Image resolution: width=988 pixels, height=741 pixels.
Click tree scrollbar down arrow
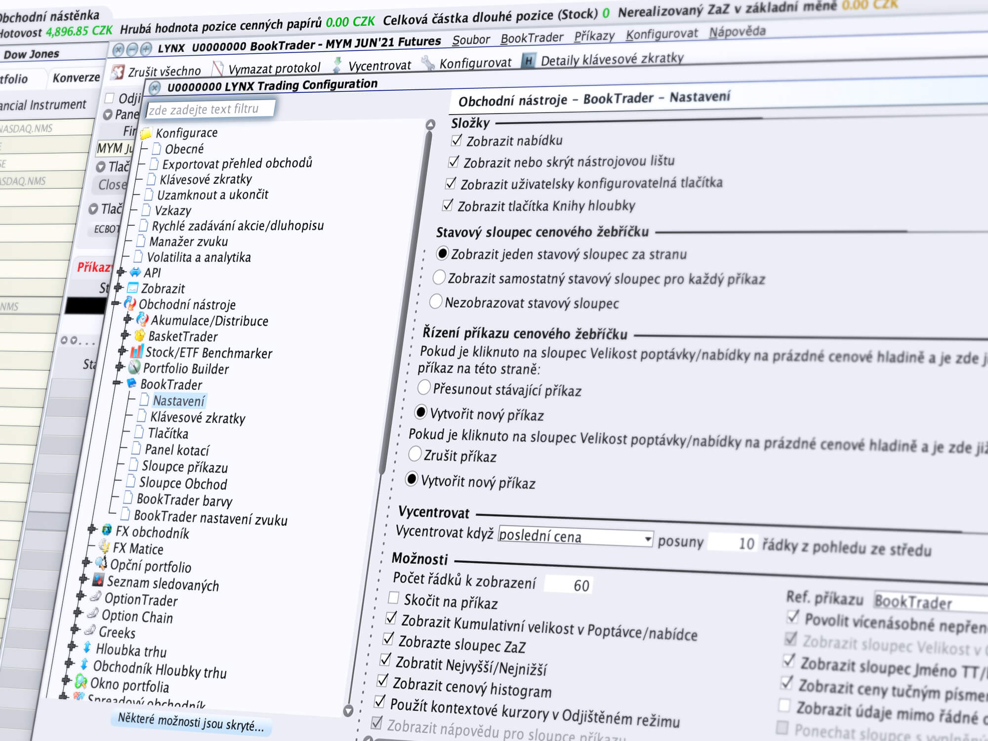[x=348, y=710]
